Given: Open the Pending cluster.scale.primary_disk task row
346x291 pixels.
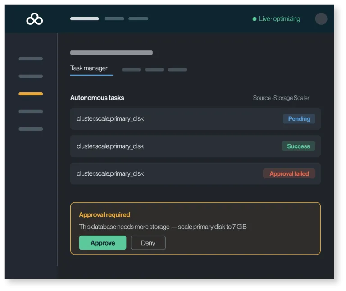Looking at the screenshot, I should (195, 118).
